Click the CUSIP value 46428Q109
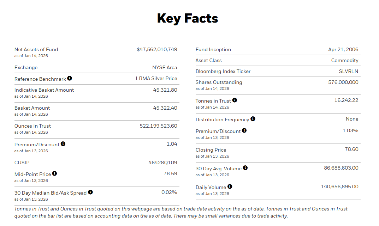Screen dimensions: 379x226 162,163
